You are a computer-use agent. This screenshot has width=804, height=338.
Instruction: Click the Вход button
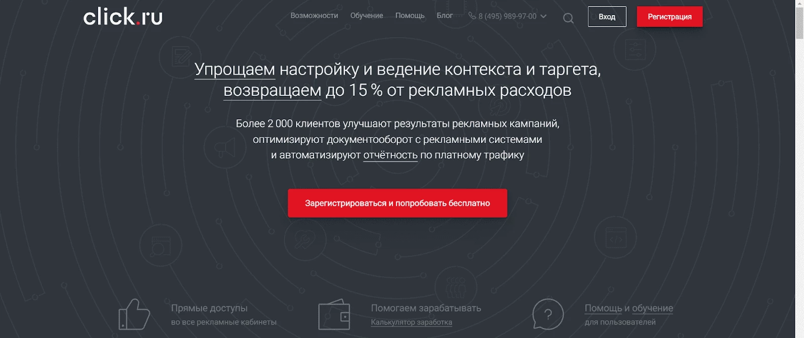(607, 17)
